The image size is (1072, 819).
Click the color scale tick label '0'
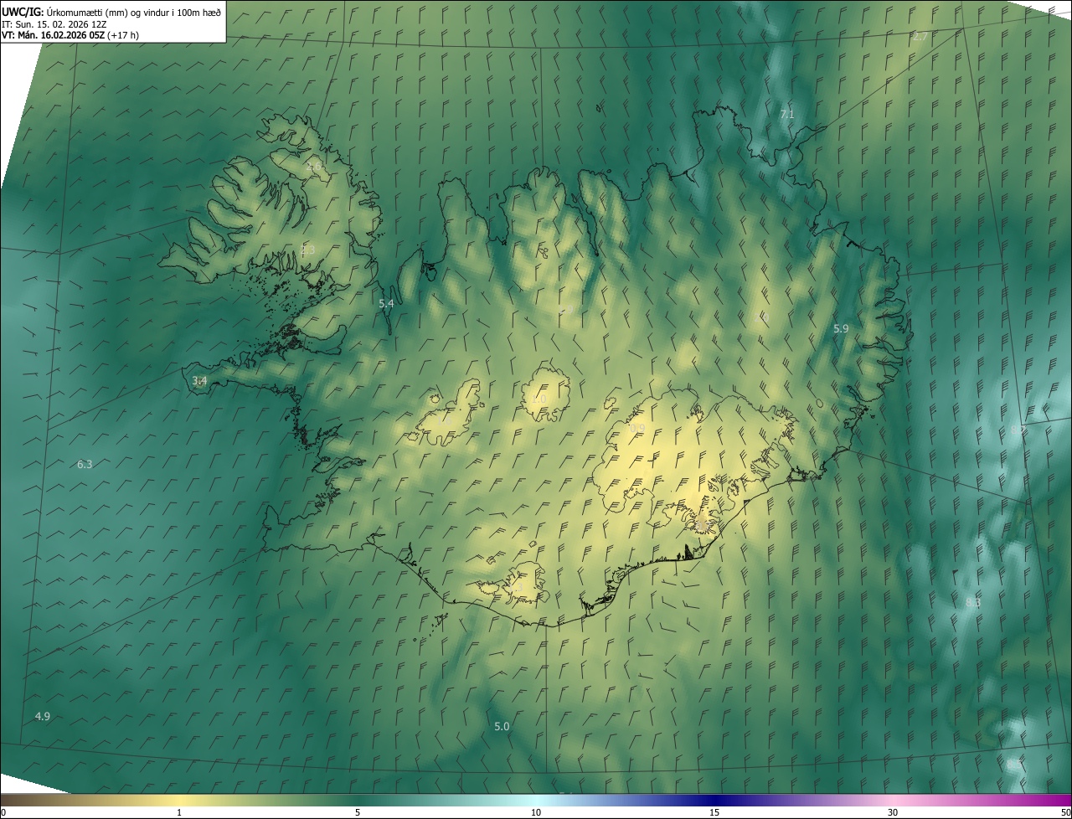[3, 813]
